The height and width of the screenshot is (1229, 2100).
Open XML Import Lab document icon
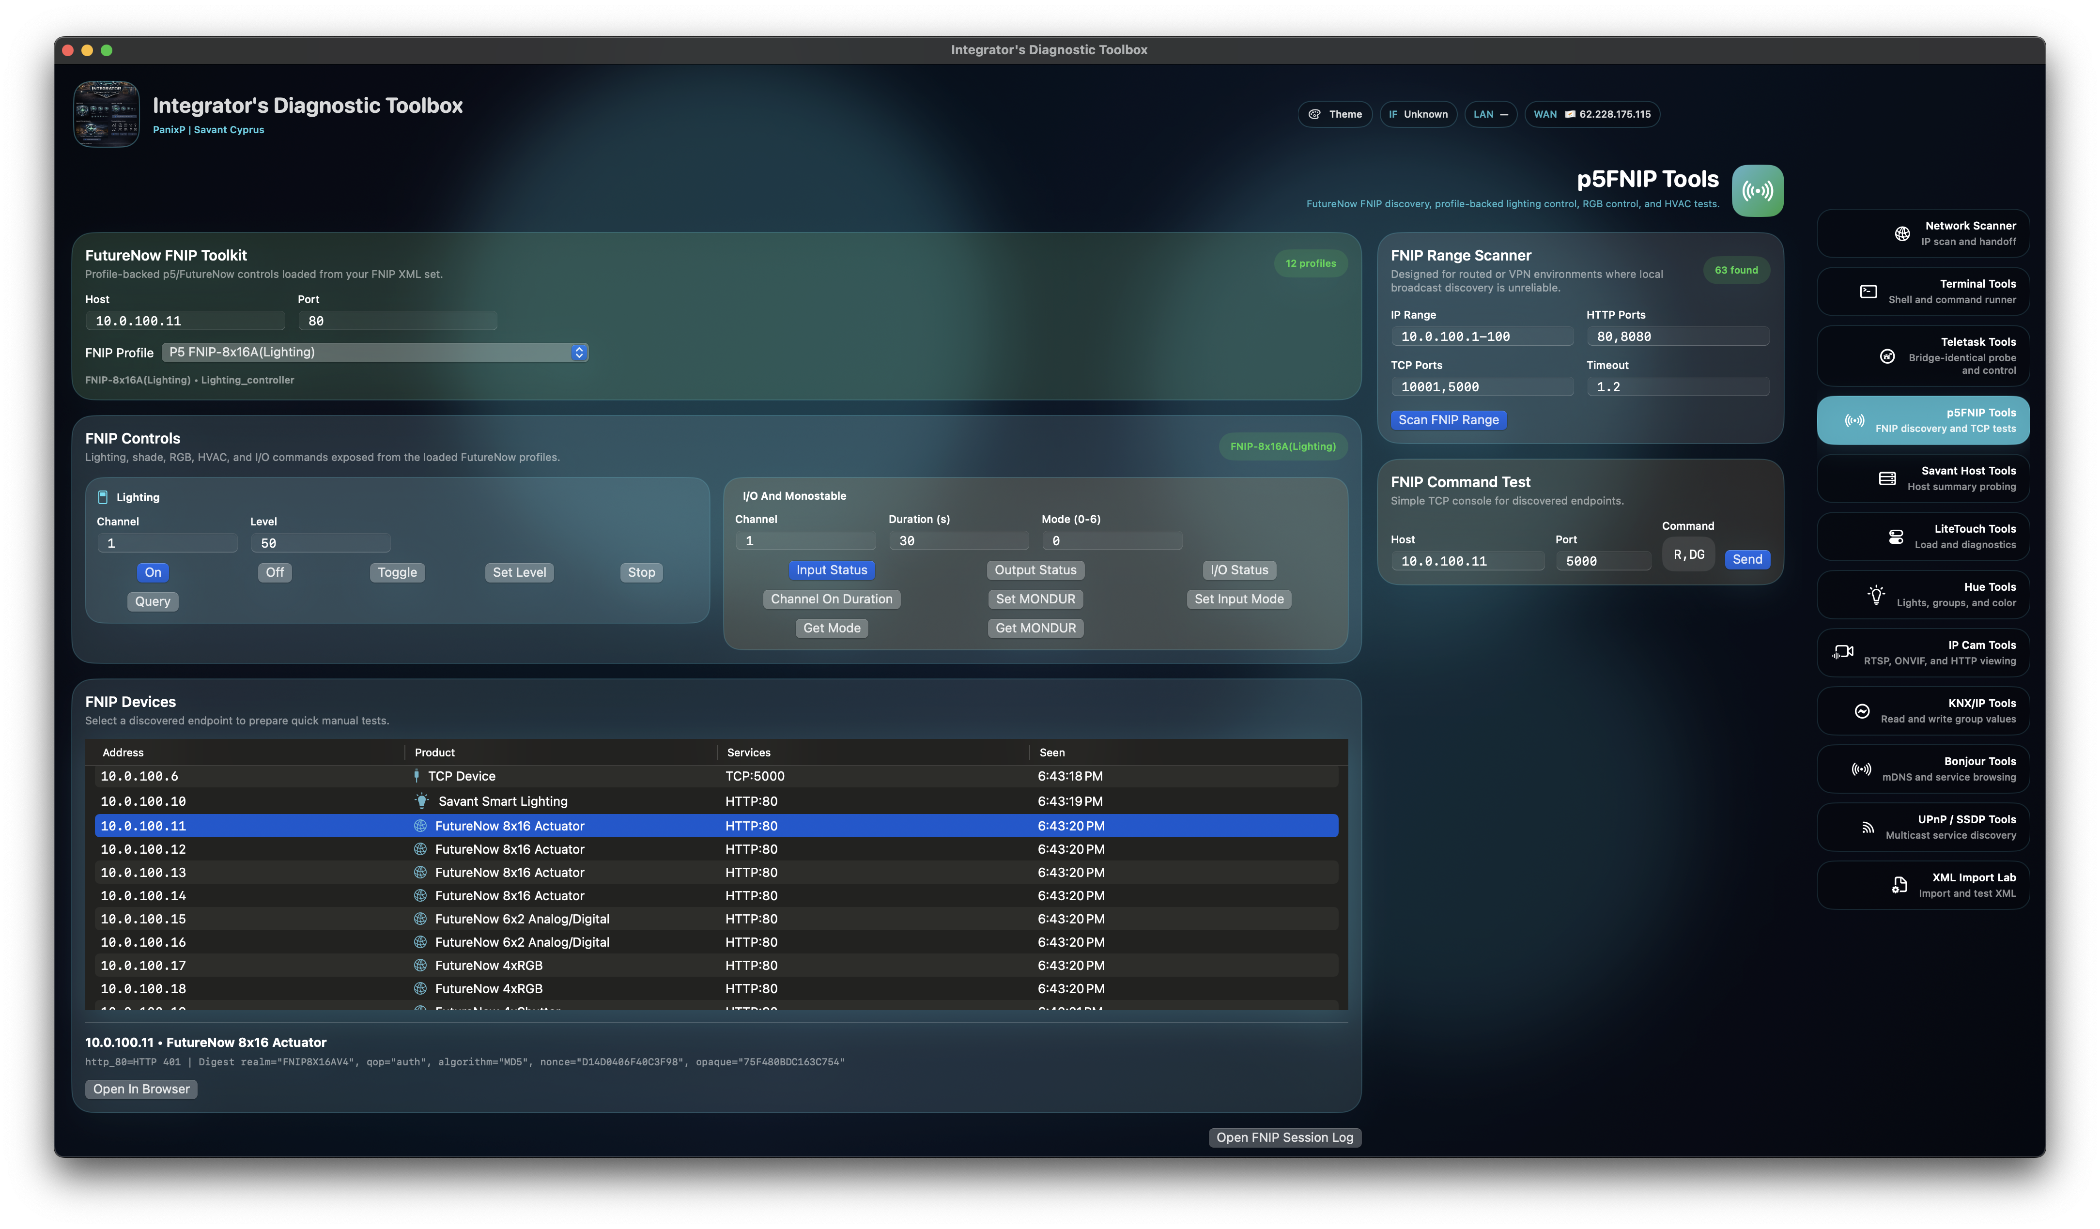[1899, 885]
